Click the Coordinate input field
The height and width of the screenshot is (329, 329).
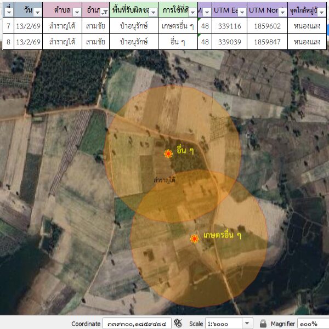(137, 324)
